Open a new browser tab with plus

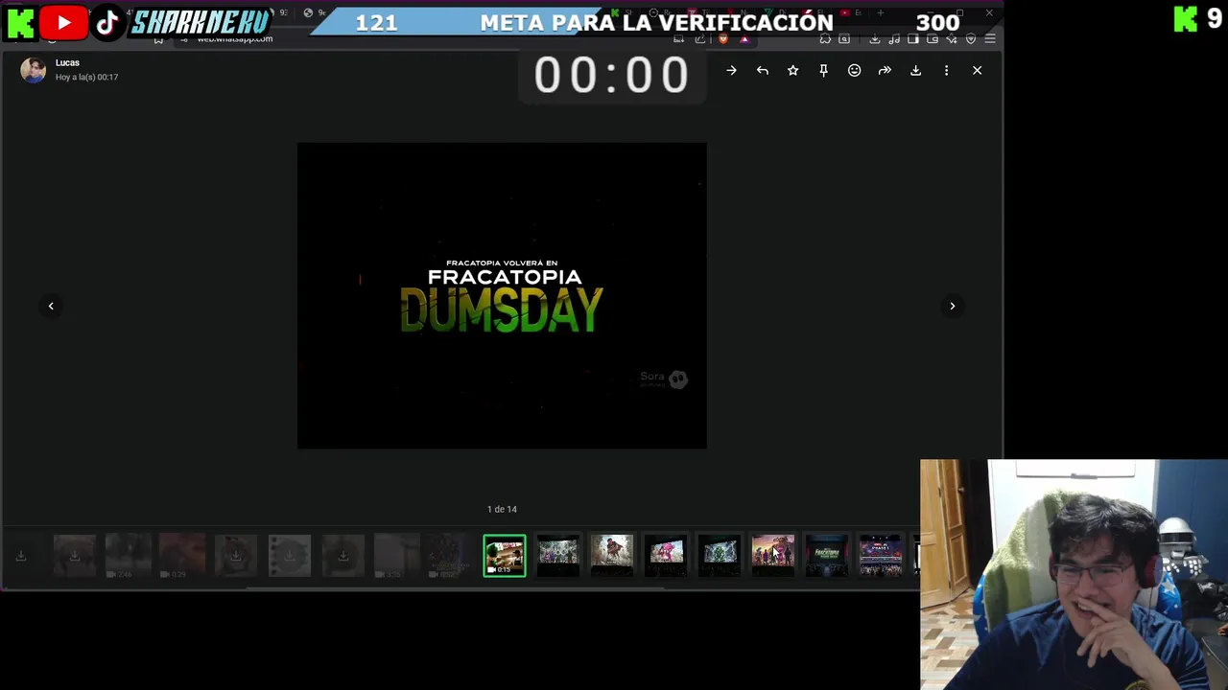pos(880,12)
